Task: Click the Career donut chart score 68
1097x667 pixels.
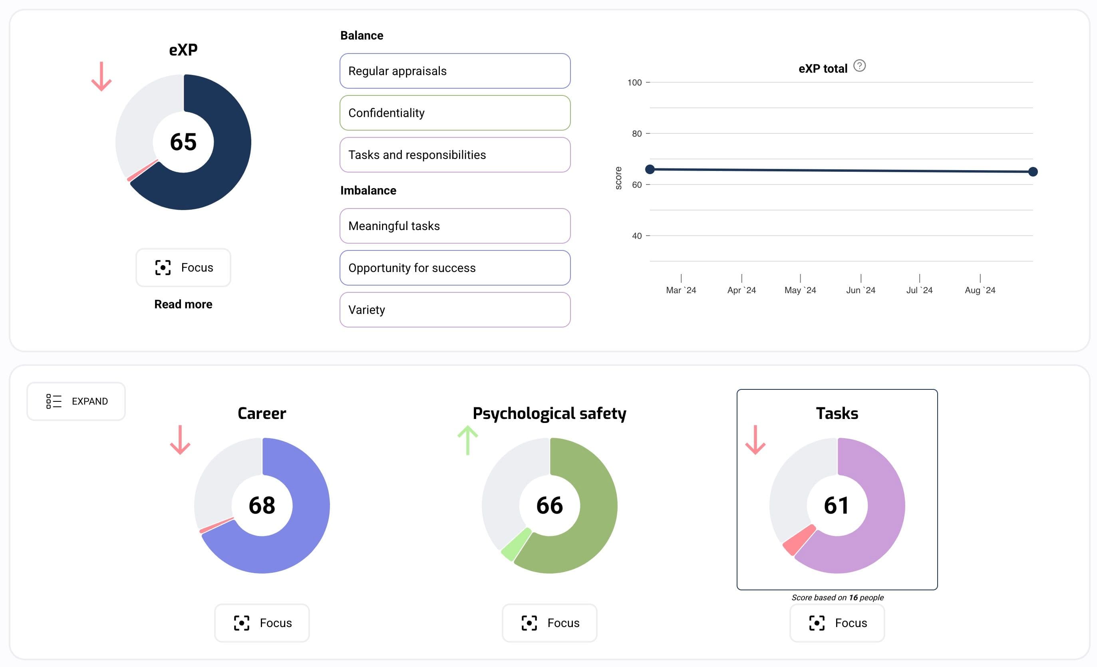Action: click(262, 505)
